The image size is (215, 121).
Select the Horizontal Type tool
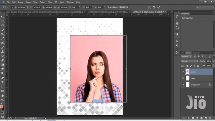2,82
